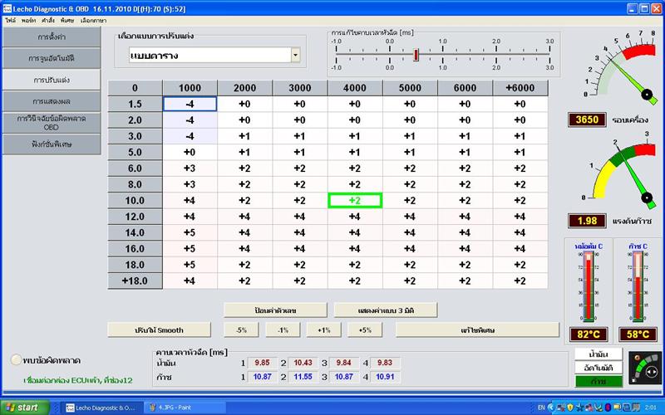Image resolution: width=665 pixels, height=415 pixels.
Task: Open the แบบตาราง adjustment type dropdown
Action: pyautogui.click(x=296, y=55)
